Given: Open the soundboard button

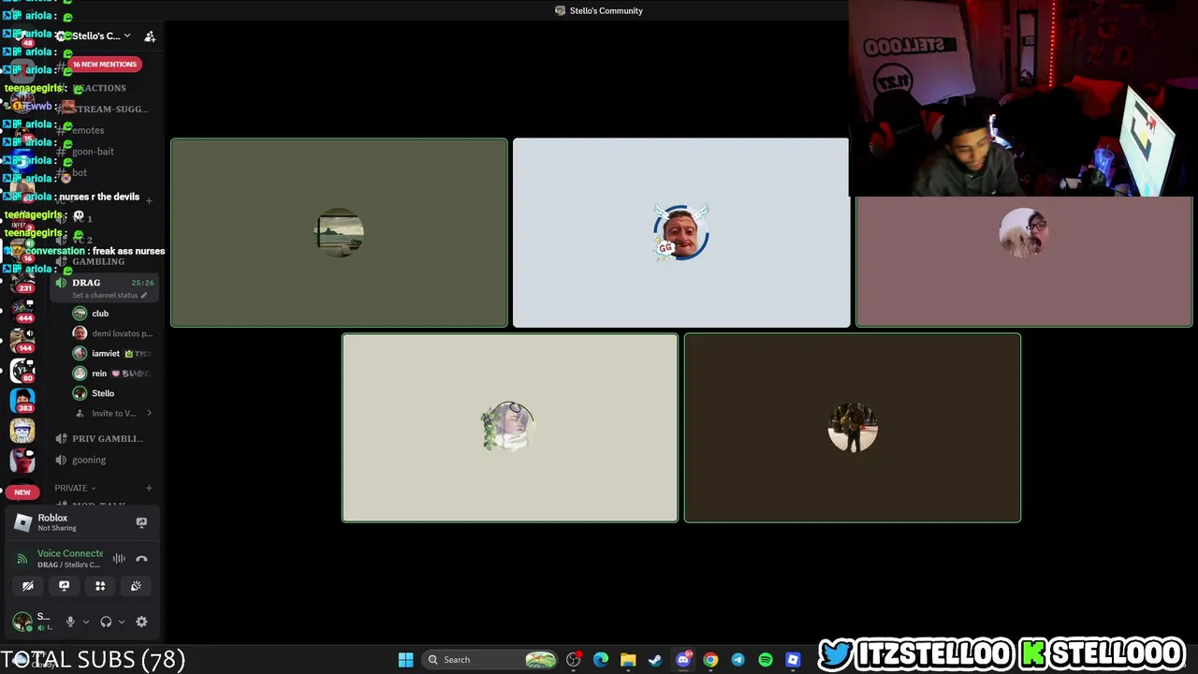Looking at the screenshot, I should coord(136,586).
